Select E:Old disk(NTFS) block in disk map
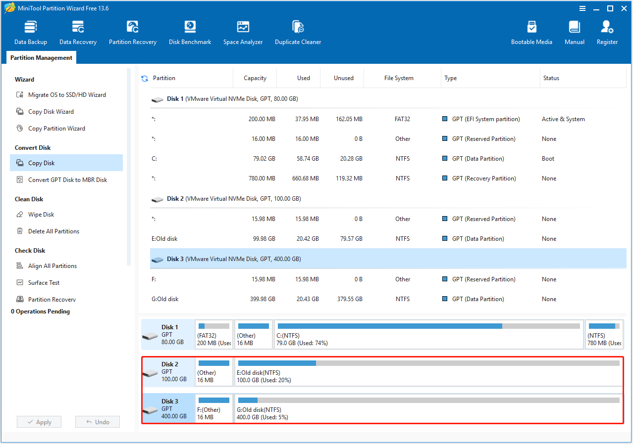The height and width of the screenshot is (444, 633). pos(428,371)
